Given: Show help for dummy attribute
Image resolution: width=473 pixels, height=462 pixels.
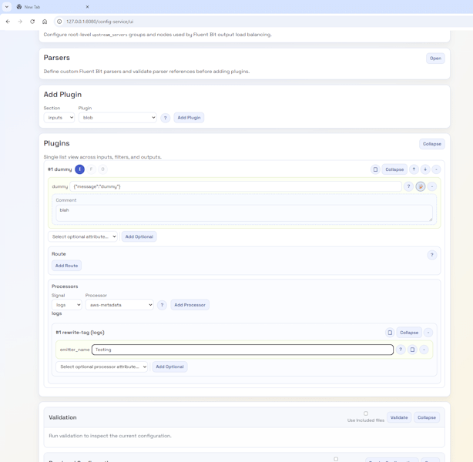Looking at the screenshot, I should 408,186.
